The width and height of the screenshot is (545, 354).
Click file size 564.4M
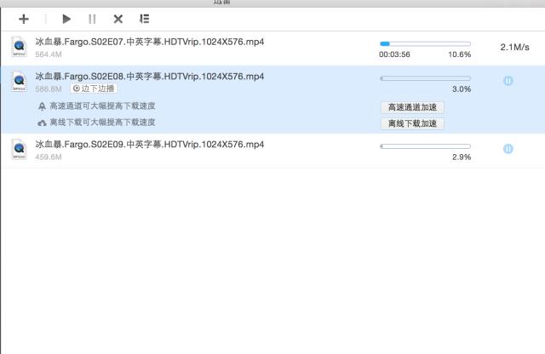(x=49, y=54)
